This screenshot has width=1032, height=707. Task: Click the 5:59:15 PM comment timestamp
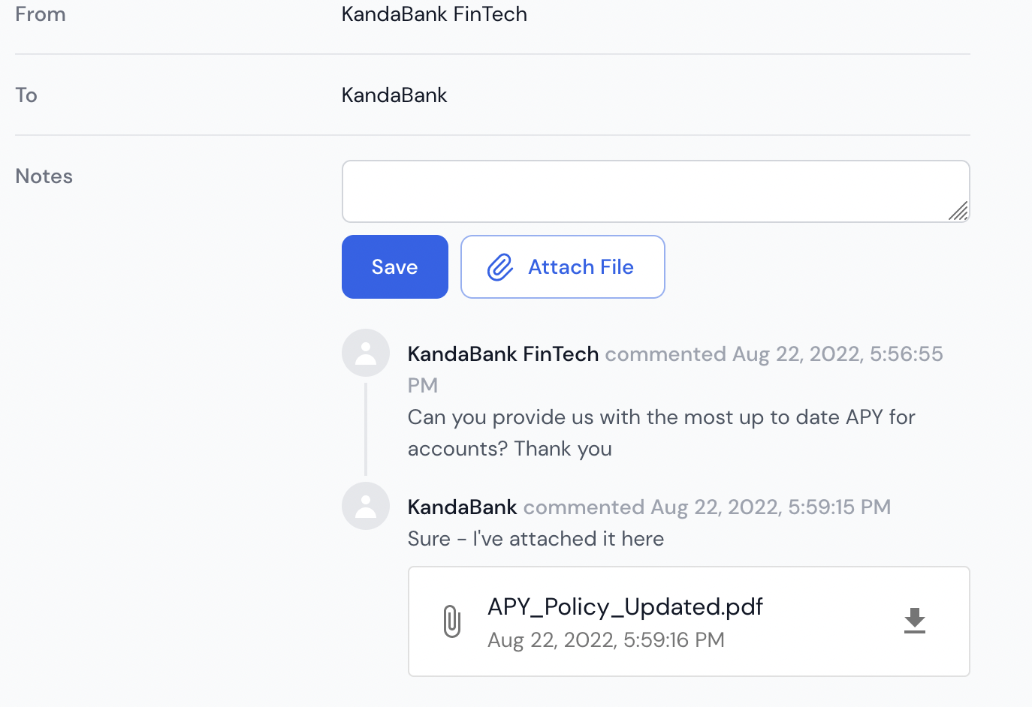point(771,507)
